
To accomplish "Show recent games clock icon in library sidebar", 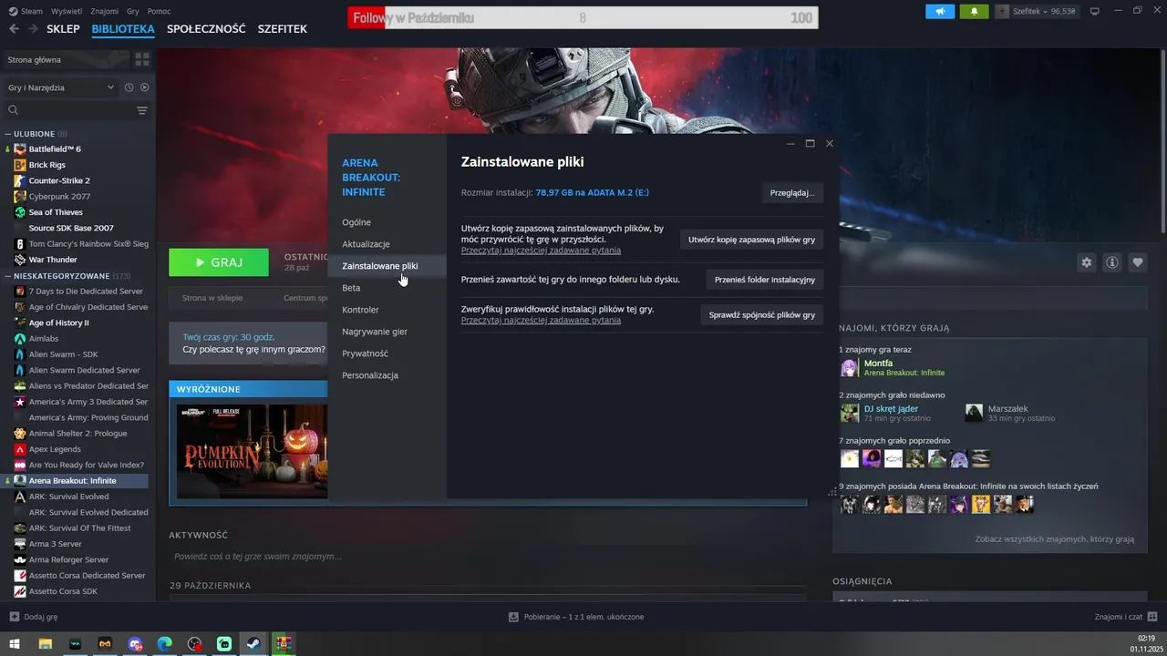I will pyautogui.click(x=129, y=87).
